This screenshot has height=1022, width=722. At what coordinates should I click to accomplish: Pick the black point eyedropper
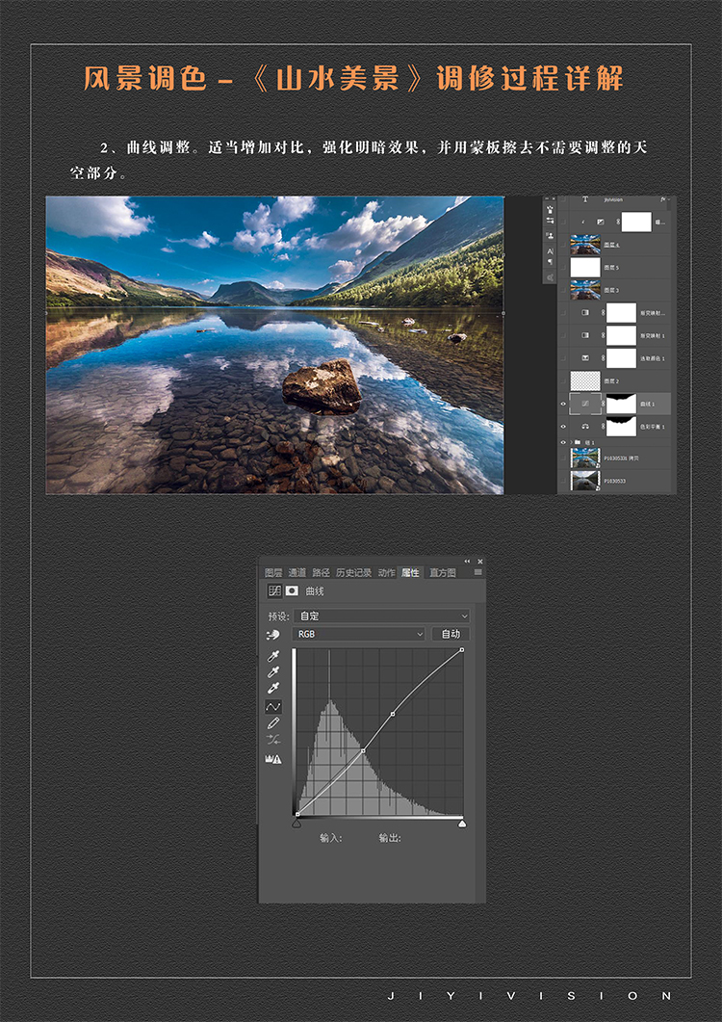273,656
